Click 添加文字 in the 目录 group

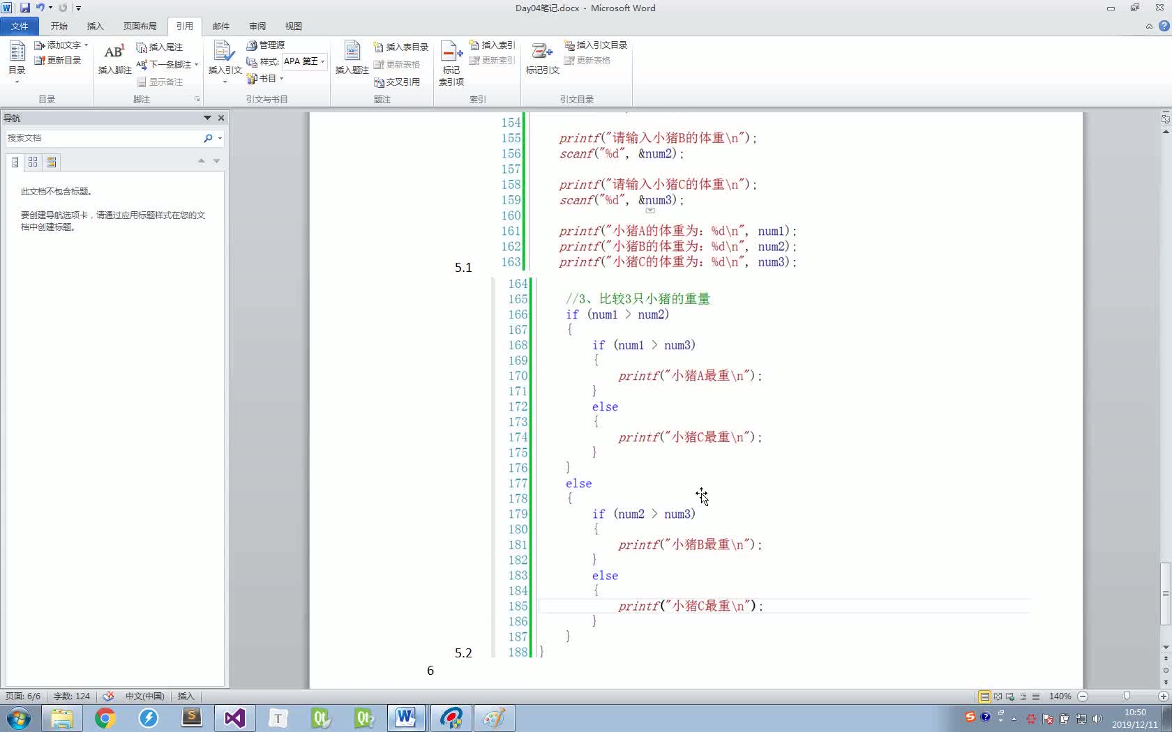[x=61, y=45]
